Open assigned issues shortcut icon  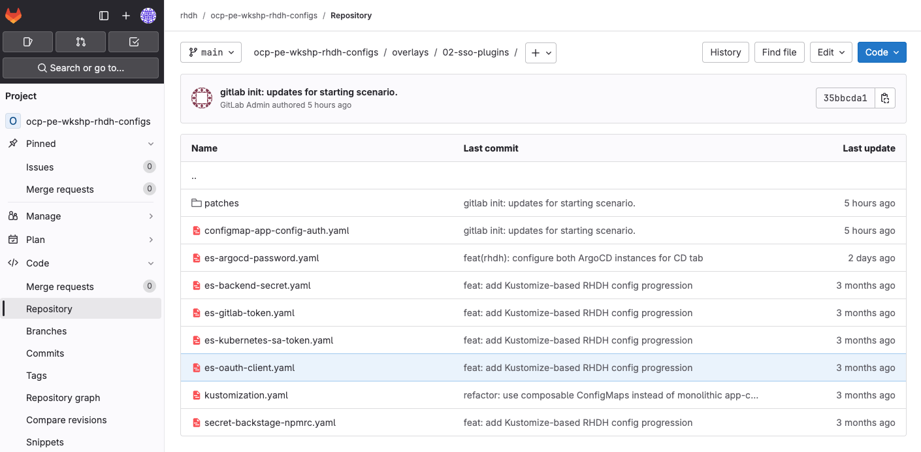pyautogui.click(x=28, y=42)
